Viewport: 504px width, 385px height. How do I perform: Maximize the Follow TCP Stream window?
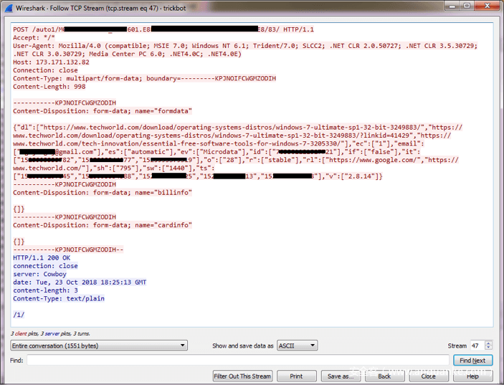(x=465, y=6)
